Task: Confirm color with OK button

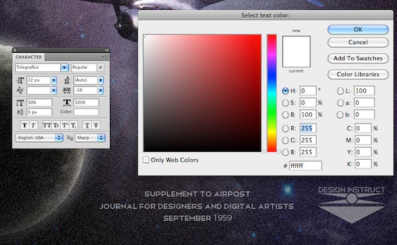Action: pyautogui.click(x=358, y=30)
